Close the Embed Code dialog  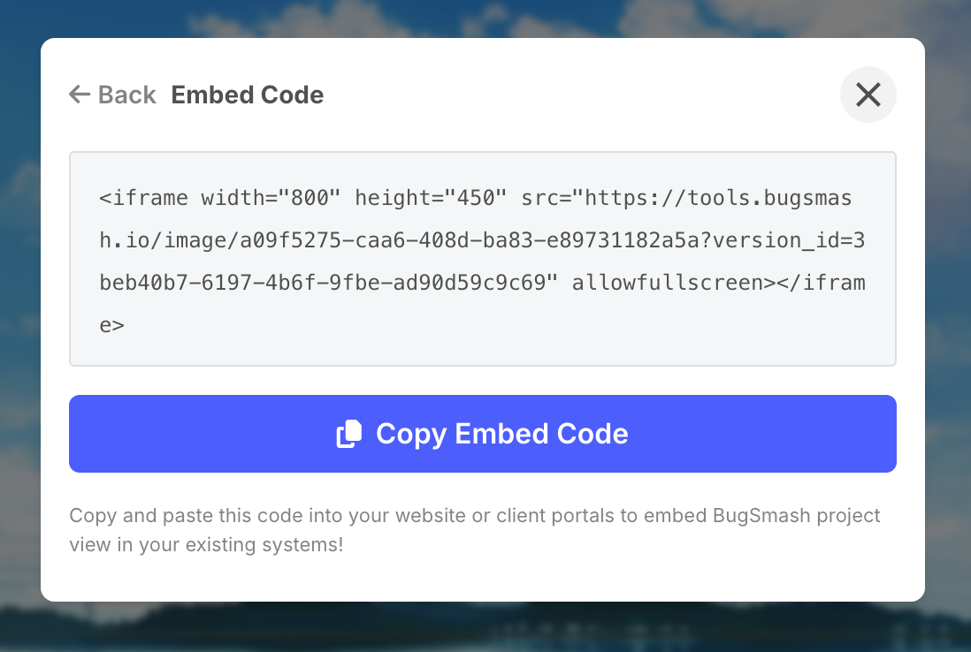[868, 95]
